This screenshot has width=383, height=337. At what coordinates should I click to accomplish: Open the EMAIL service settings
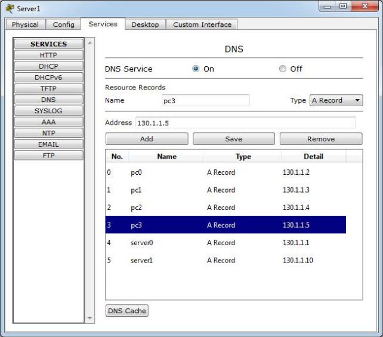[x=48, y=144]
